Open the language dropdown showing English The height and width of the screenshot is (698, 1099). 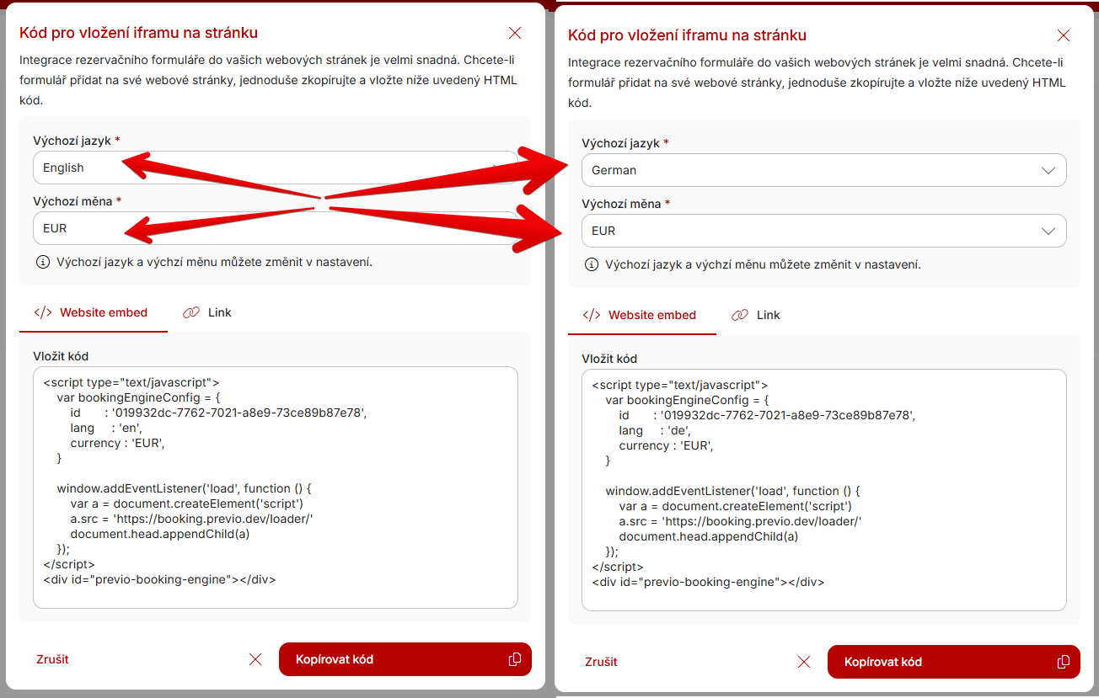276,168
